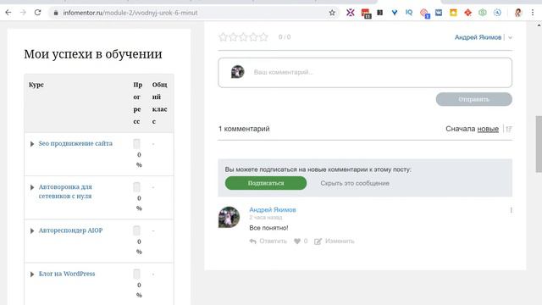
Task: Click the Курс column header
Action: click(36, 85)
